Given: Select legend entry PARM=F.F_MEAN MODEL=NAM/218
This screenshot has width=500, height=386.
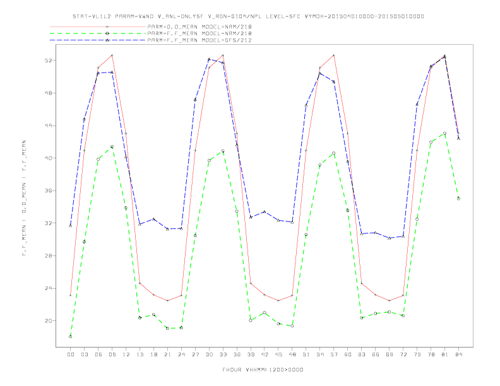Looking at the screenshot, I should pos(199,33).
